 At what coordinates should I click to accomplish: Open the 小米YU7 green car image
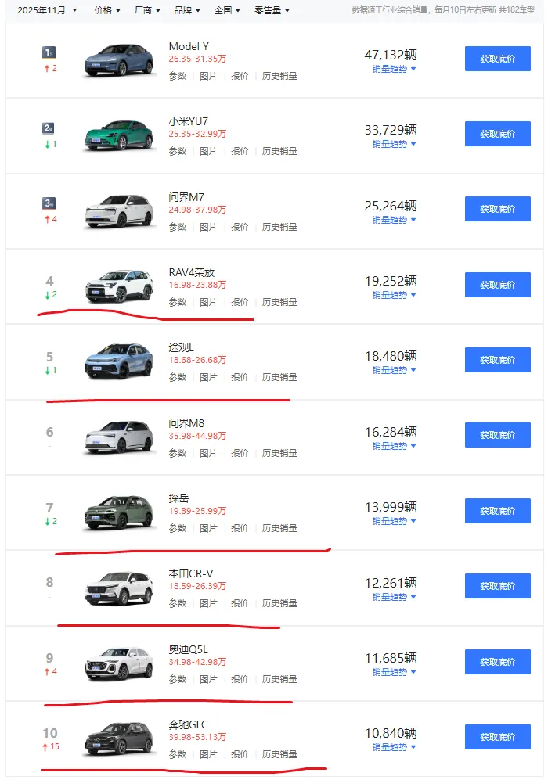(x=118, y=135)
